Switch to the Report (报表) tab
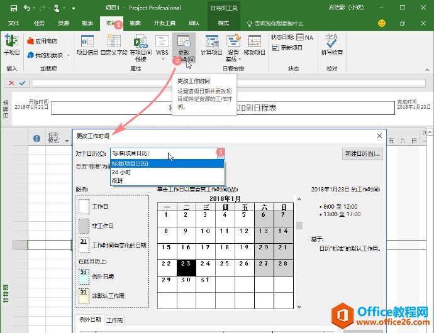This screenshot has width=434, height=333. [87, 23]
